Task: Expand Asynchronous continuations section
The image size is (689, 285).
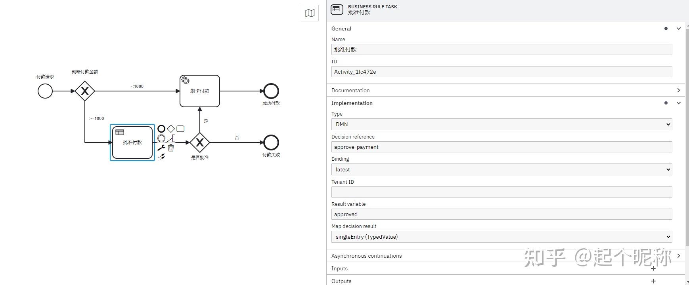Action: 678,256
